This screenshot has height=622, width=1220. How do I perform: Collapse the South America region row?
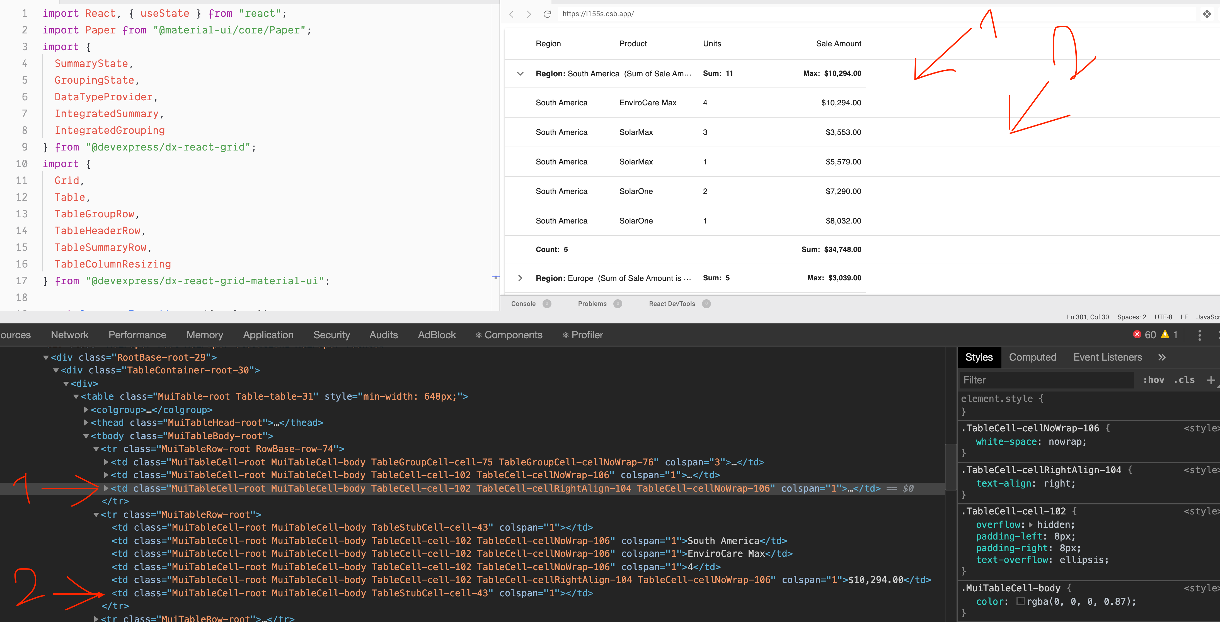(520, 73)
